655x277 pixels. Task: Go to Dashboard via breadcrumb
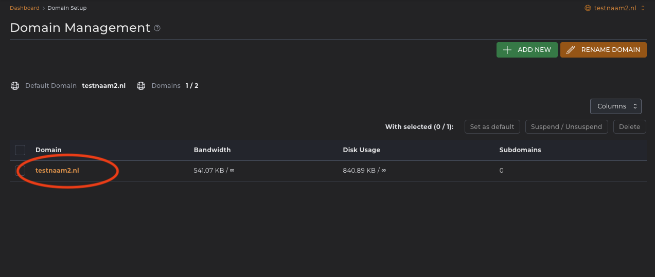pyautogui.click(x=25, y=8)
